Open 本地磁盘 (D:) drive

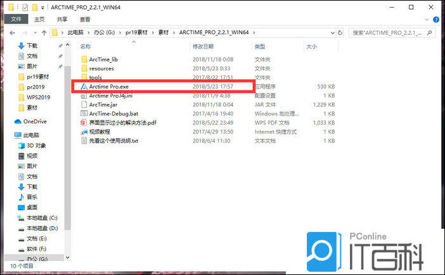click(42, 228)
